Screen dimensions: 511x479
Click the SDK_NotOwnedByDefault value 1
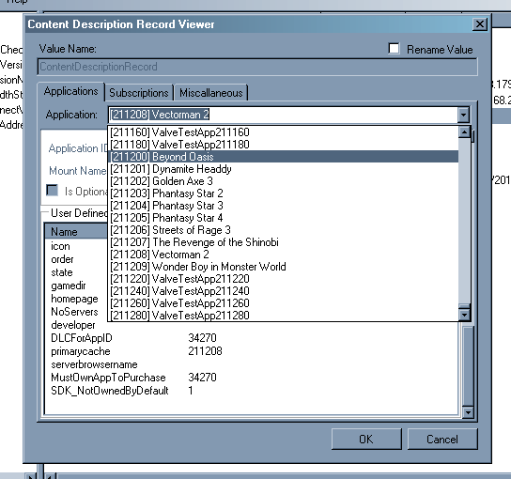tap(191, 391)
